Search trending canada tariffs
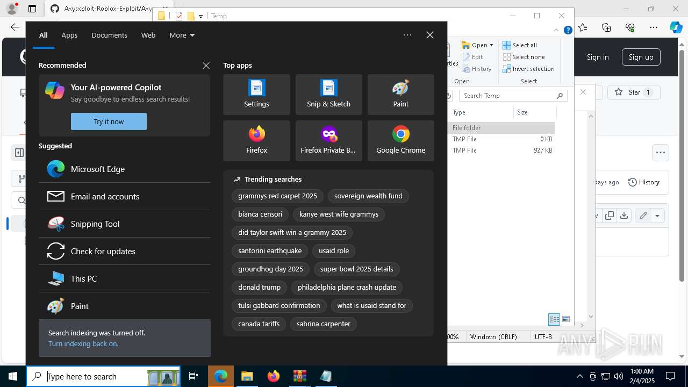Viewport: 688px width, 387px height. 259,324
